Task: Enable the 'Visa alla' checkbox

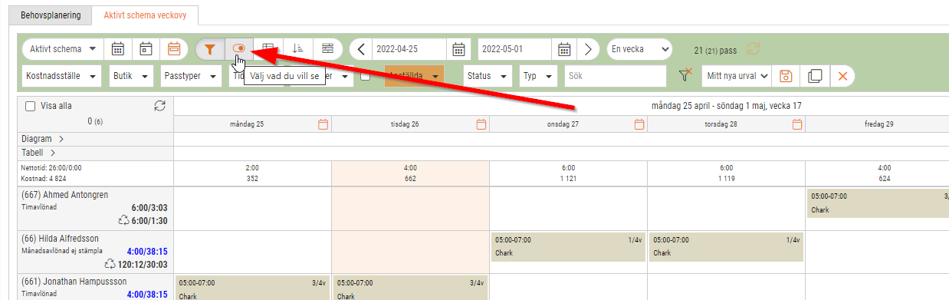Action: 31,107
